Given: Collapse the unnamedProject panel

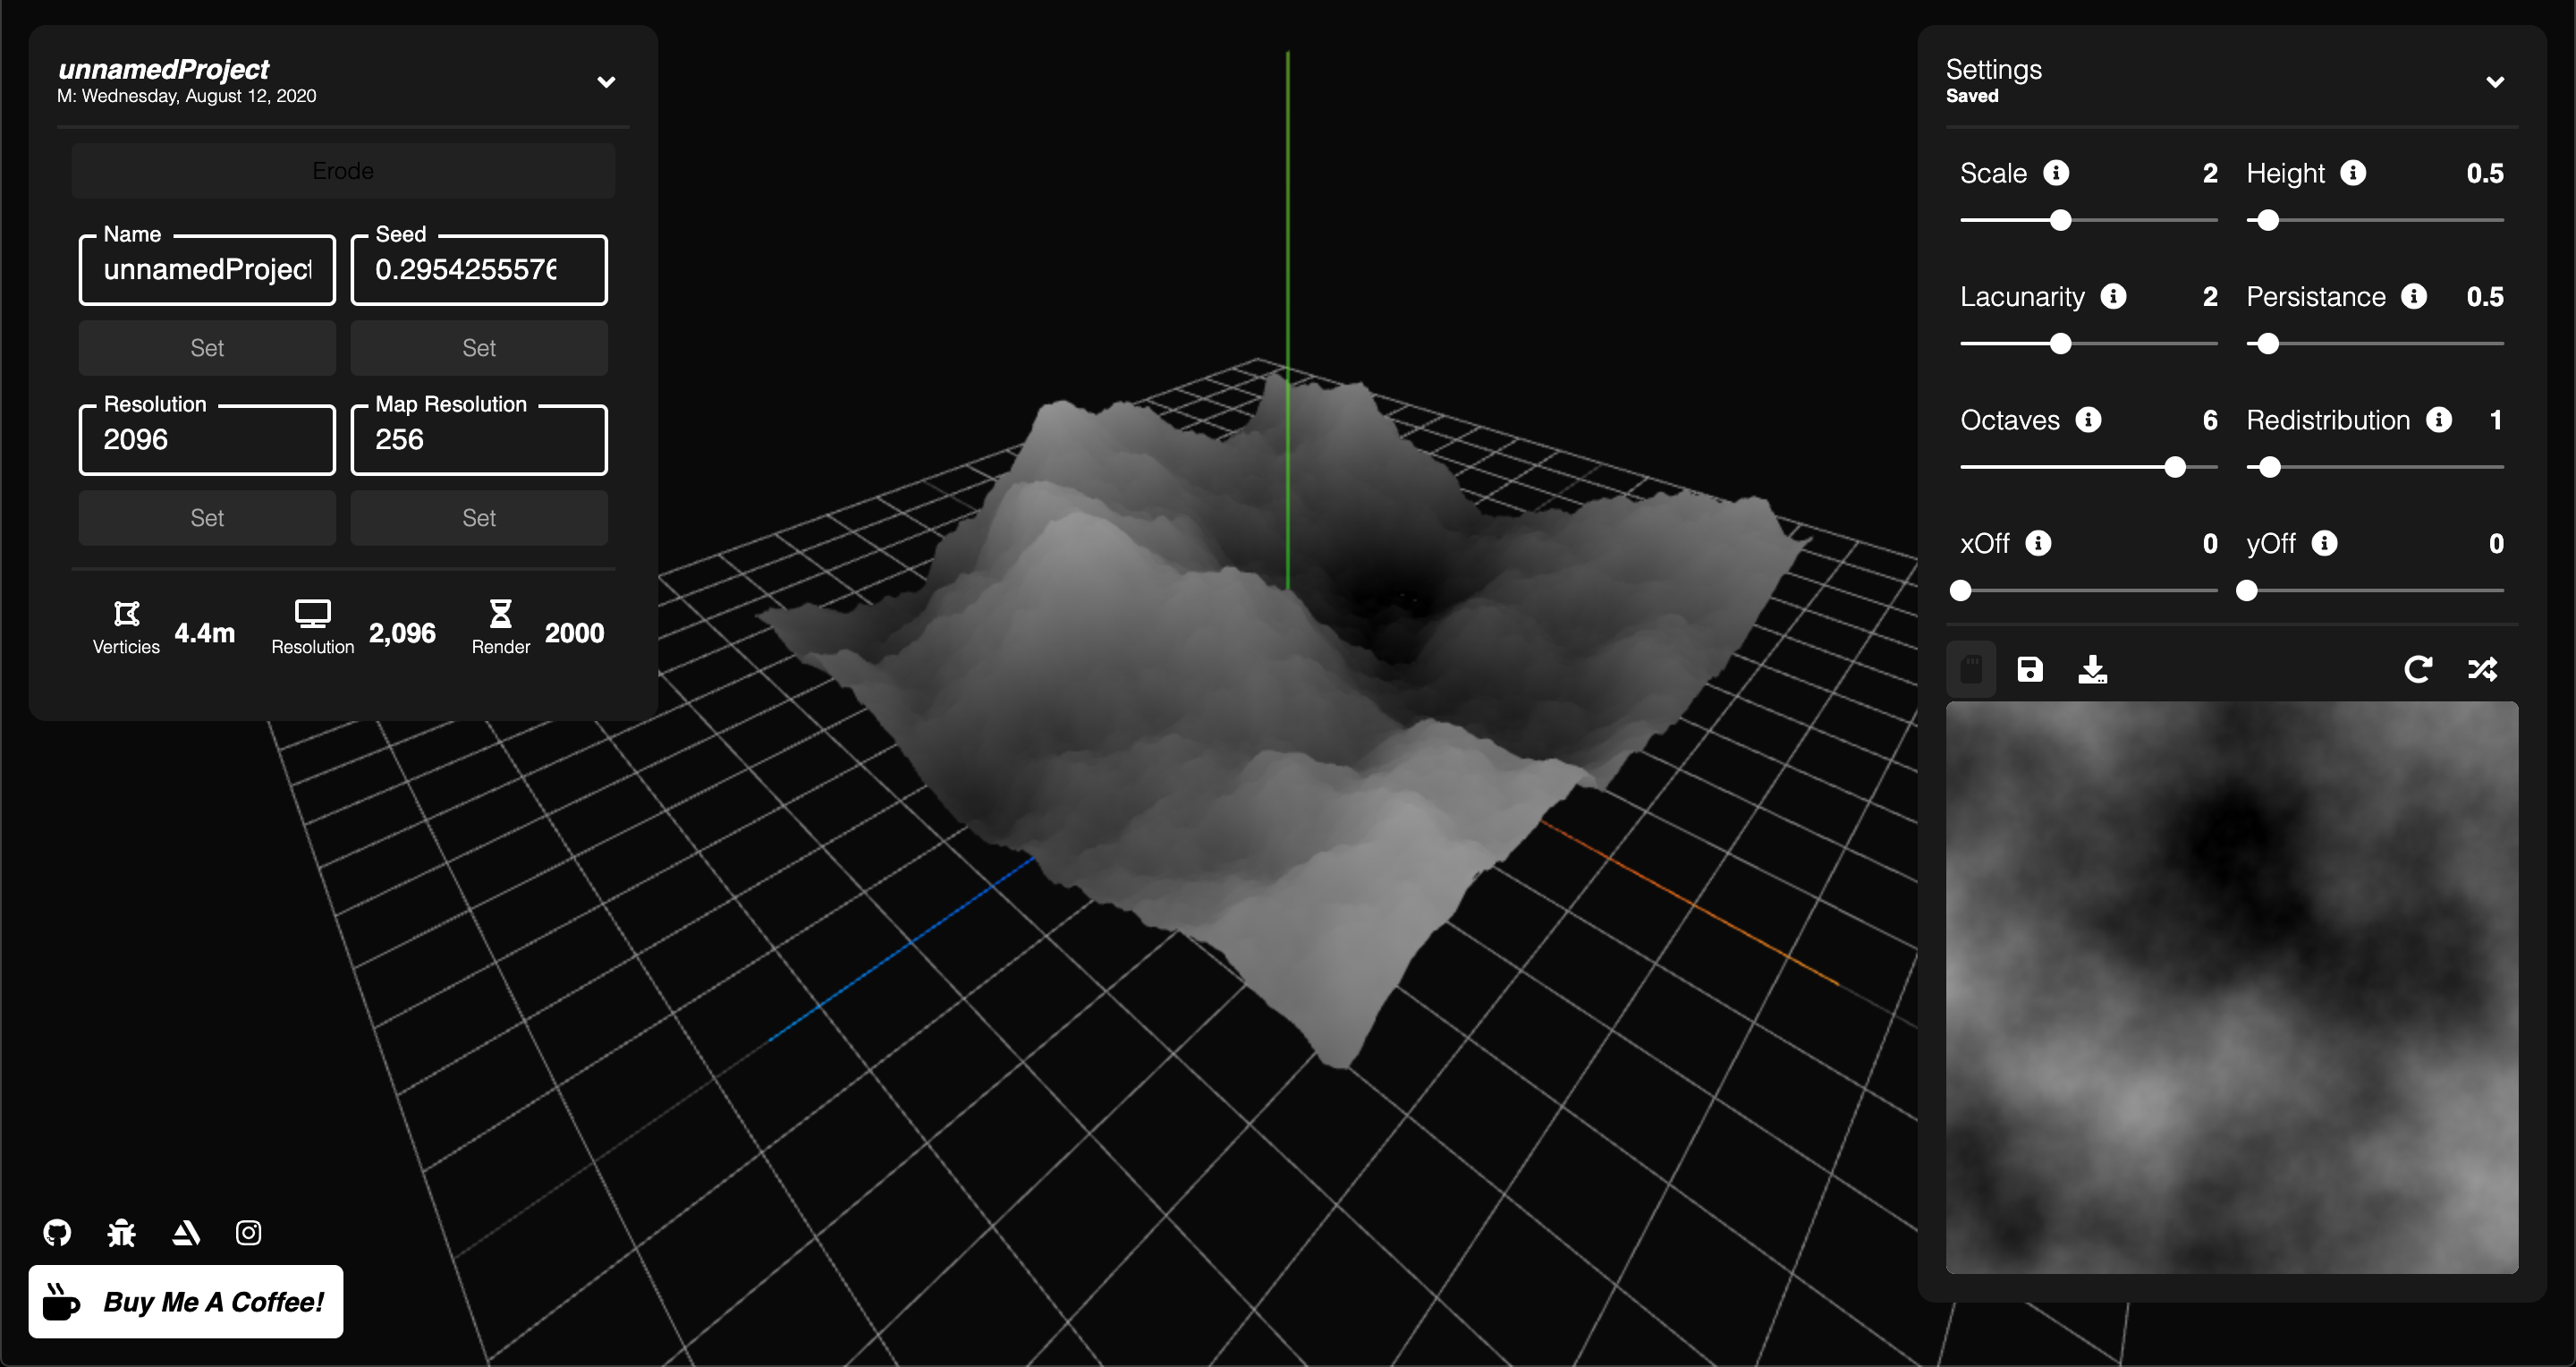Looking at the screenshot, I should 606,82.
